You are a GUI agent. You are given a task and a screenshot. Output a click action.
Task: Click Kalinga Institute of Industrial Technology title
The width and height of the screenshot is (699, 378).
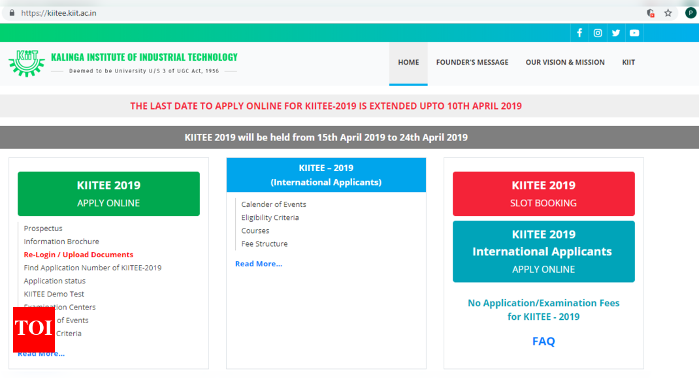pos(144,57)
